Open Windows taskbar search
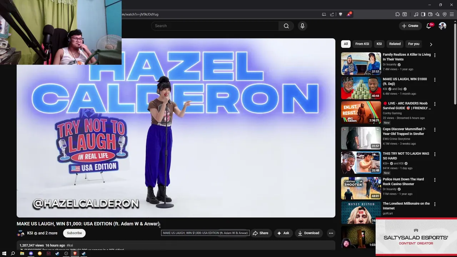457x257 pixels. tap(13, 253)
